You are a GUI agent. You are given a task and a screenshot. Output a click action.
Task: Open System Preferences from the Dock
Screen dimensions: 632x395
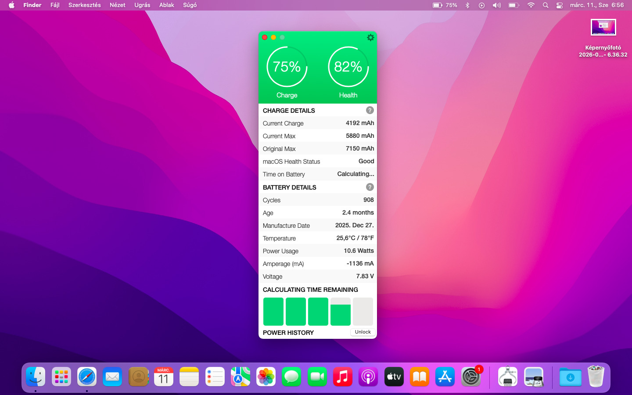click(471, 377)
